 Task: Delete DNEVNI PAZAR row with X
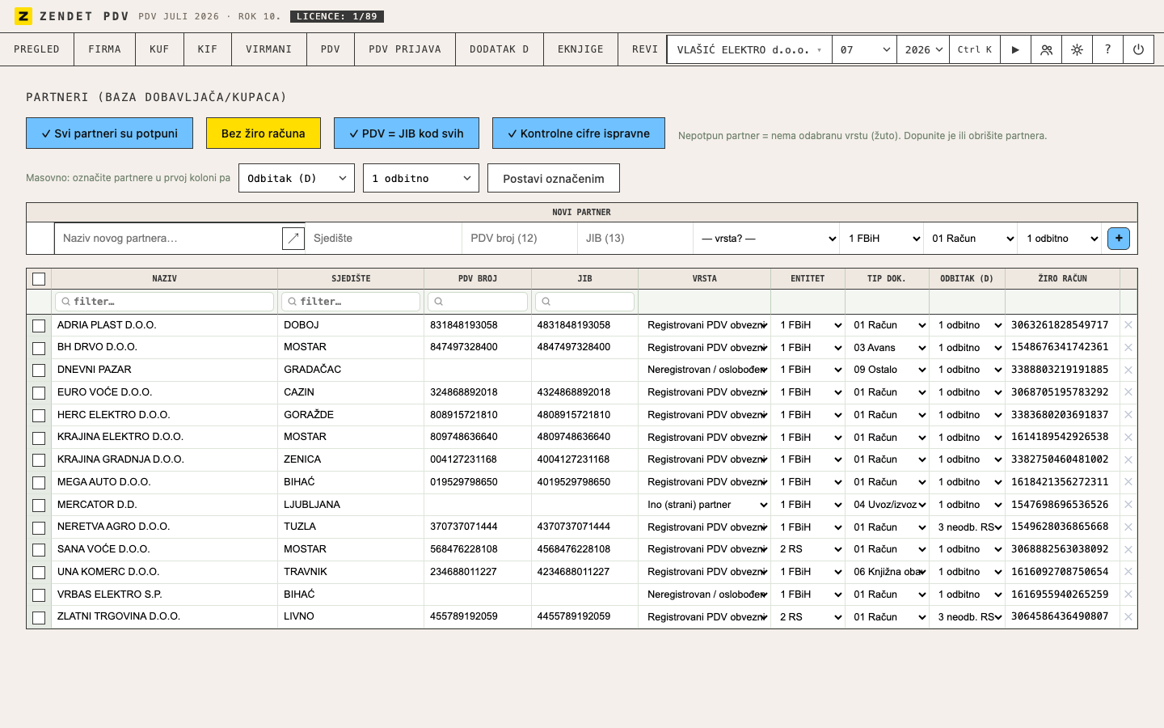(x=1128, y=370)
